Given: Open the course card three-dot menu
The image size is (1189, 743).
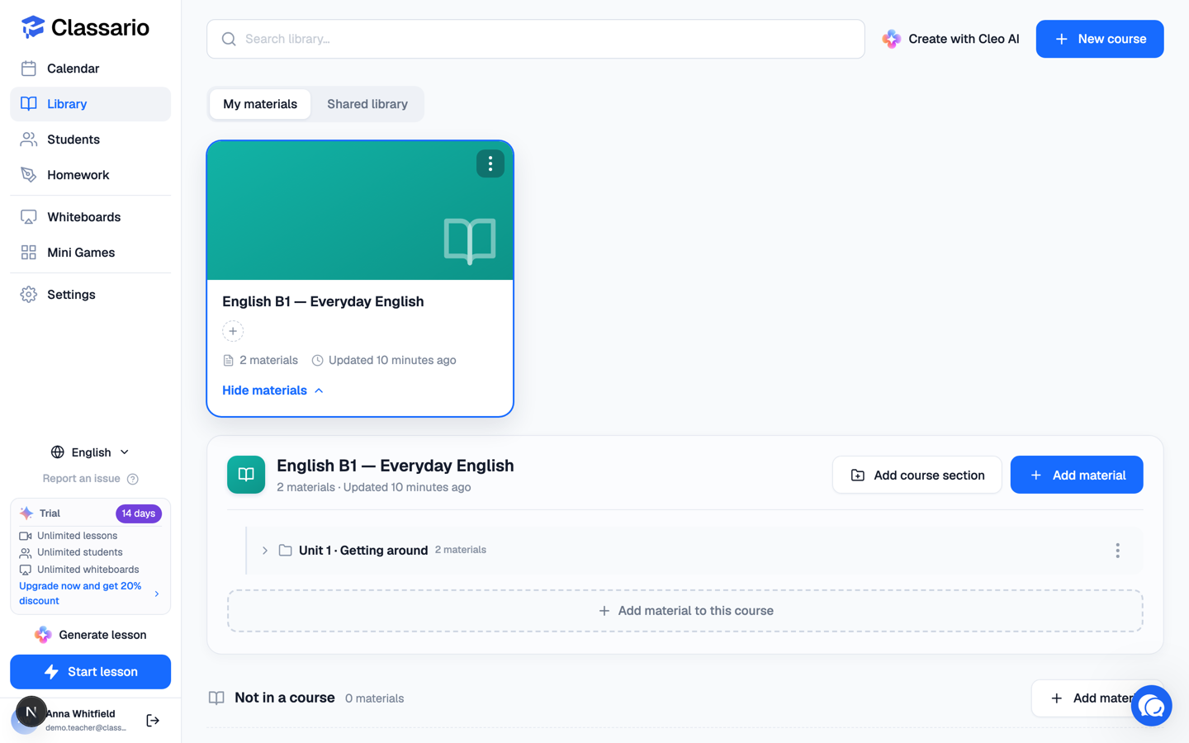Looking at the screenshot, I should click(x=490, y=163).
